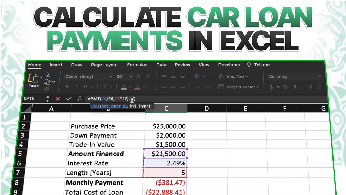Click Increase Indent icon
This screenshot has width=346, height=195.
click(x=207, y=87)
